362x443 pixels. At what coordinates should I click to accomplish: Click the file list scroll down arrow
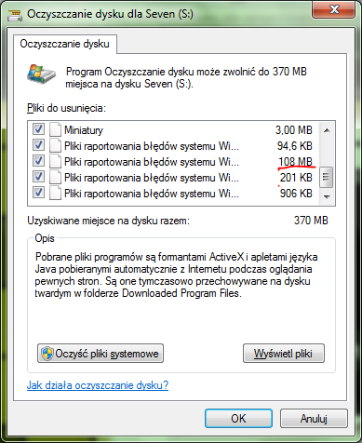pyautogui.click(x=327, y=196)
